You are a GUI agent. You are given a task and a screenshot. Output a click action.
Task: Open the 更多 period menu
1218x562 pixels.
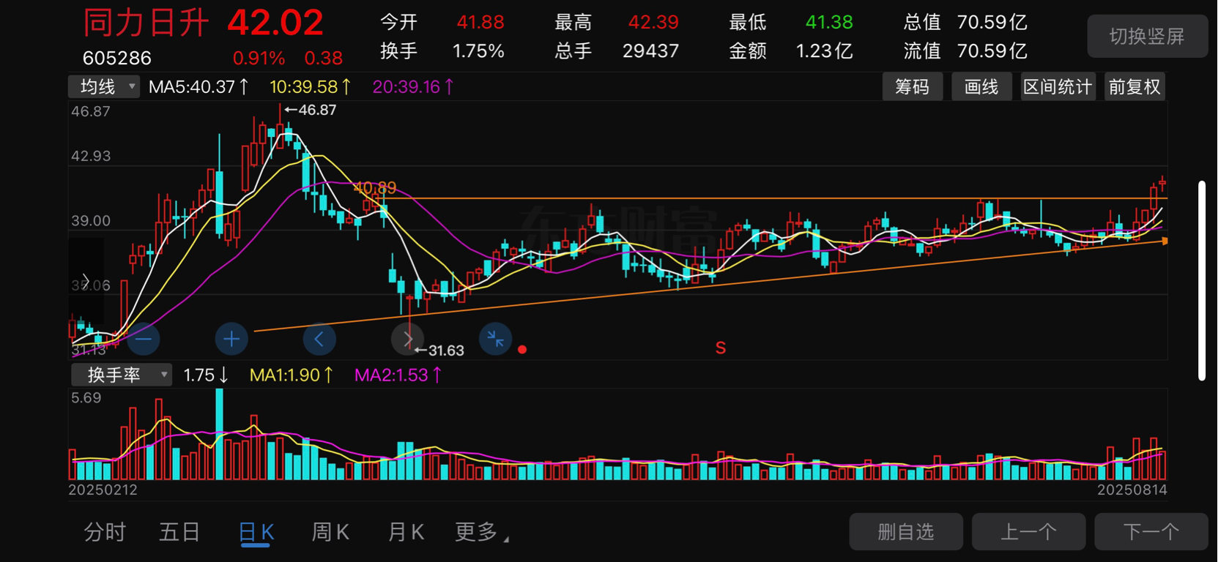(x=482, y=532)
